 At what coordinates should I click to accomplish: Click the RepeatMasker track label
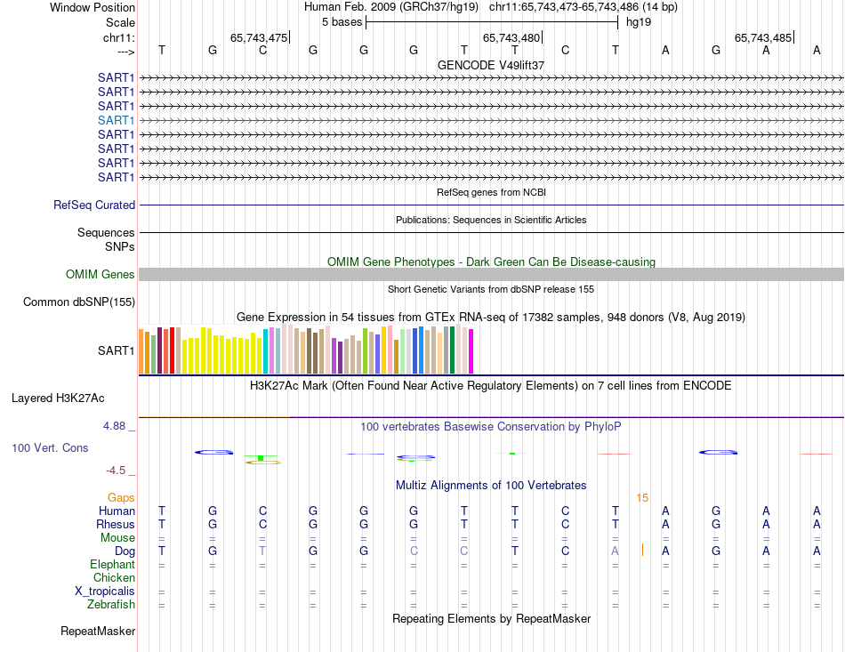pyautogui.click(x=98, y=631)
